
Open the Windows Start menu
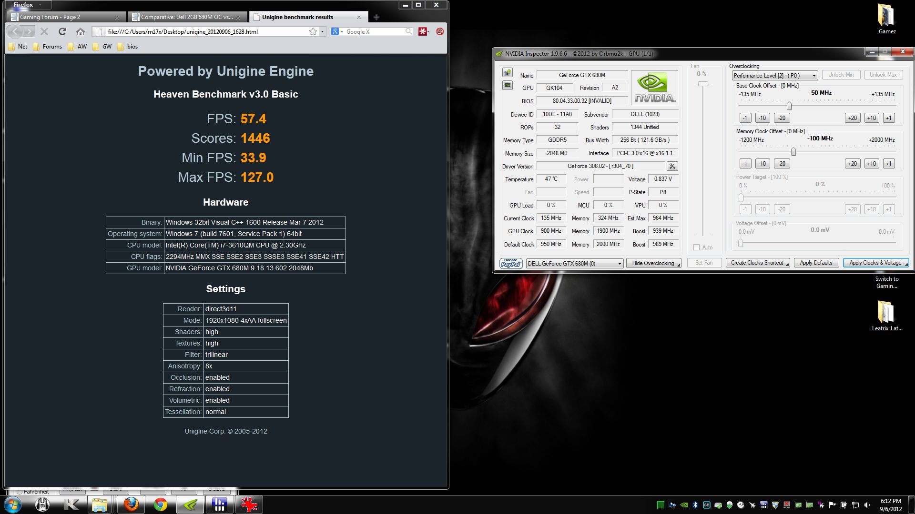point(12,504)
